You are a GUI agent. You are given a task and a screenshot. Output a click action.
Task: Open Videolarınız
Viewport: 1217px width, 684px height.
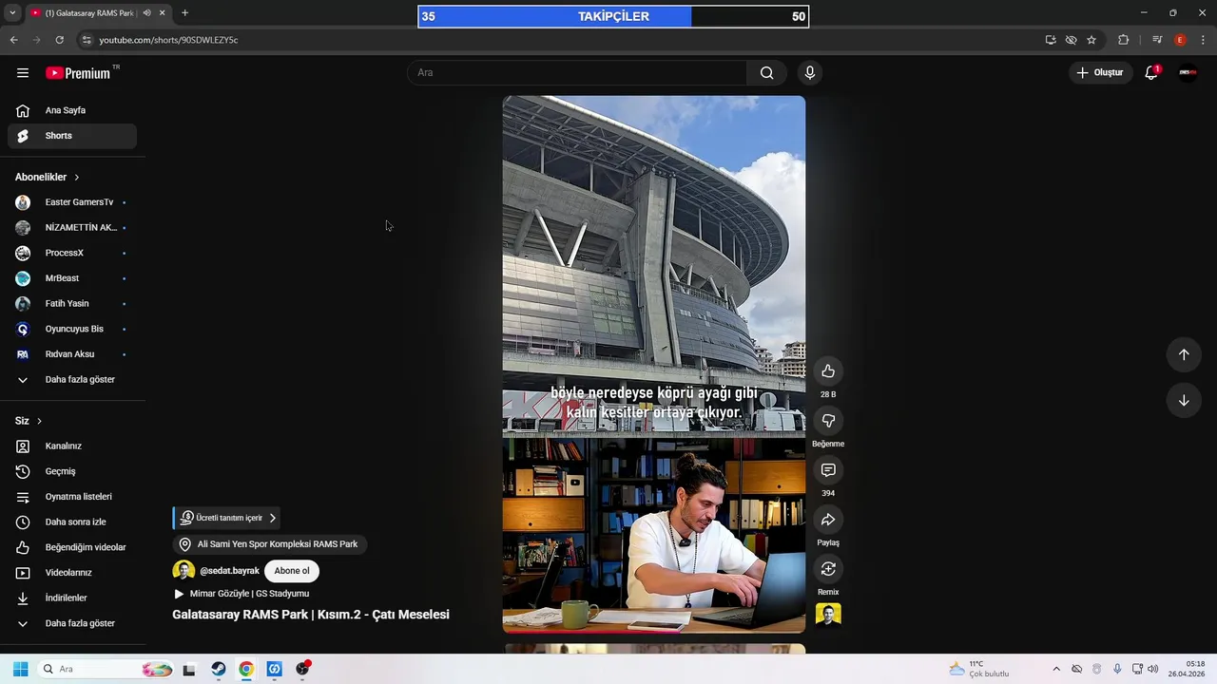click(x=72, y=573)
